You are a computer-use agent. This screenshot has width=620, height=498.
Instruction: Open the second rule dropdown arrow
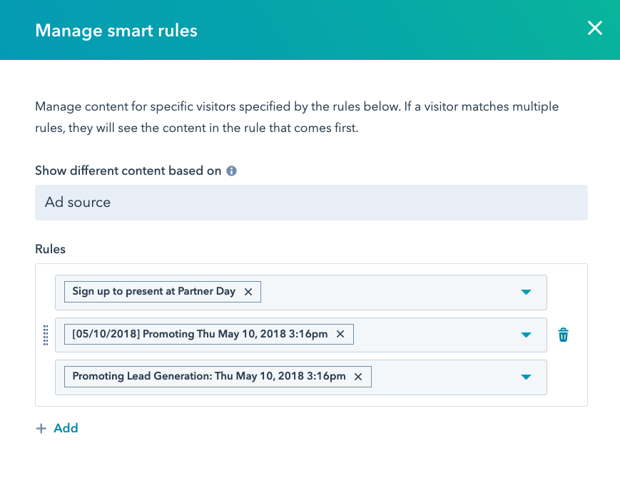point(526,335)
